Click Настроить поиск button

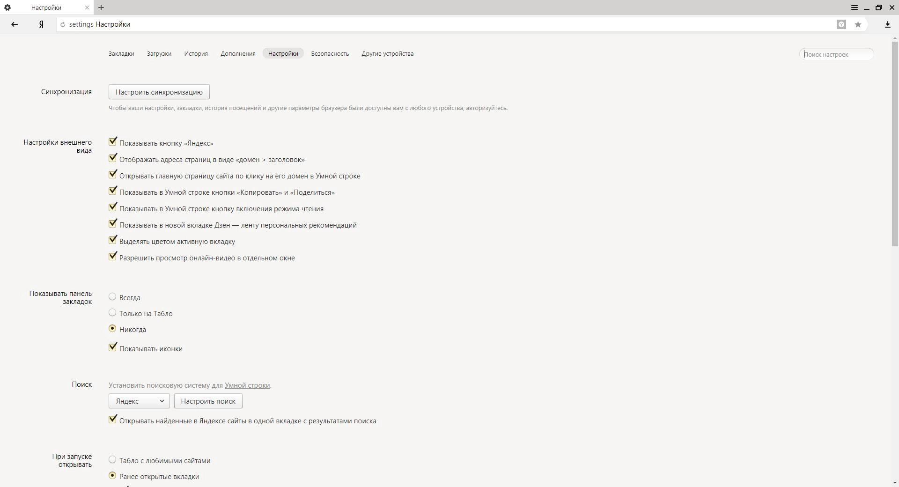pos(208,401)
